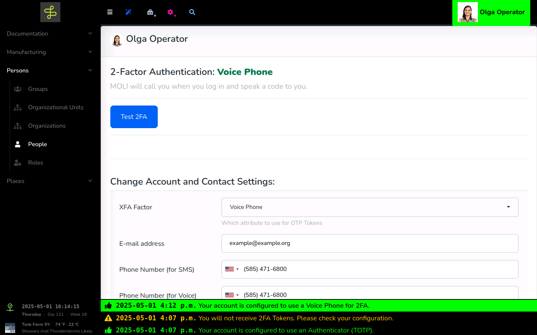
Task: Open the SMS phone country flag selector
Action: [x=232, y=269]
